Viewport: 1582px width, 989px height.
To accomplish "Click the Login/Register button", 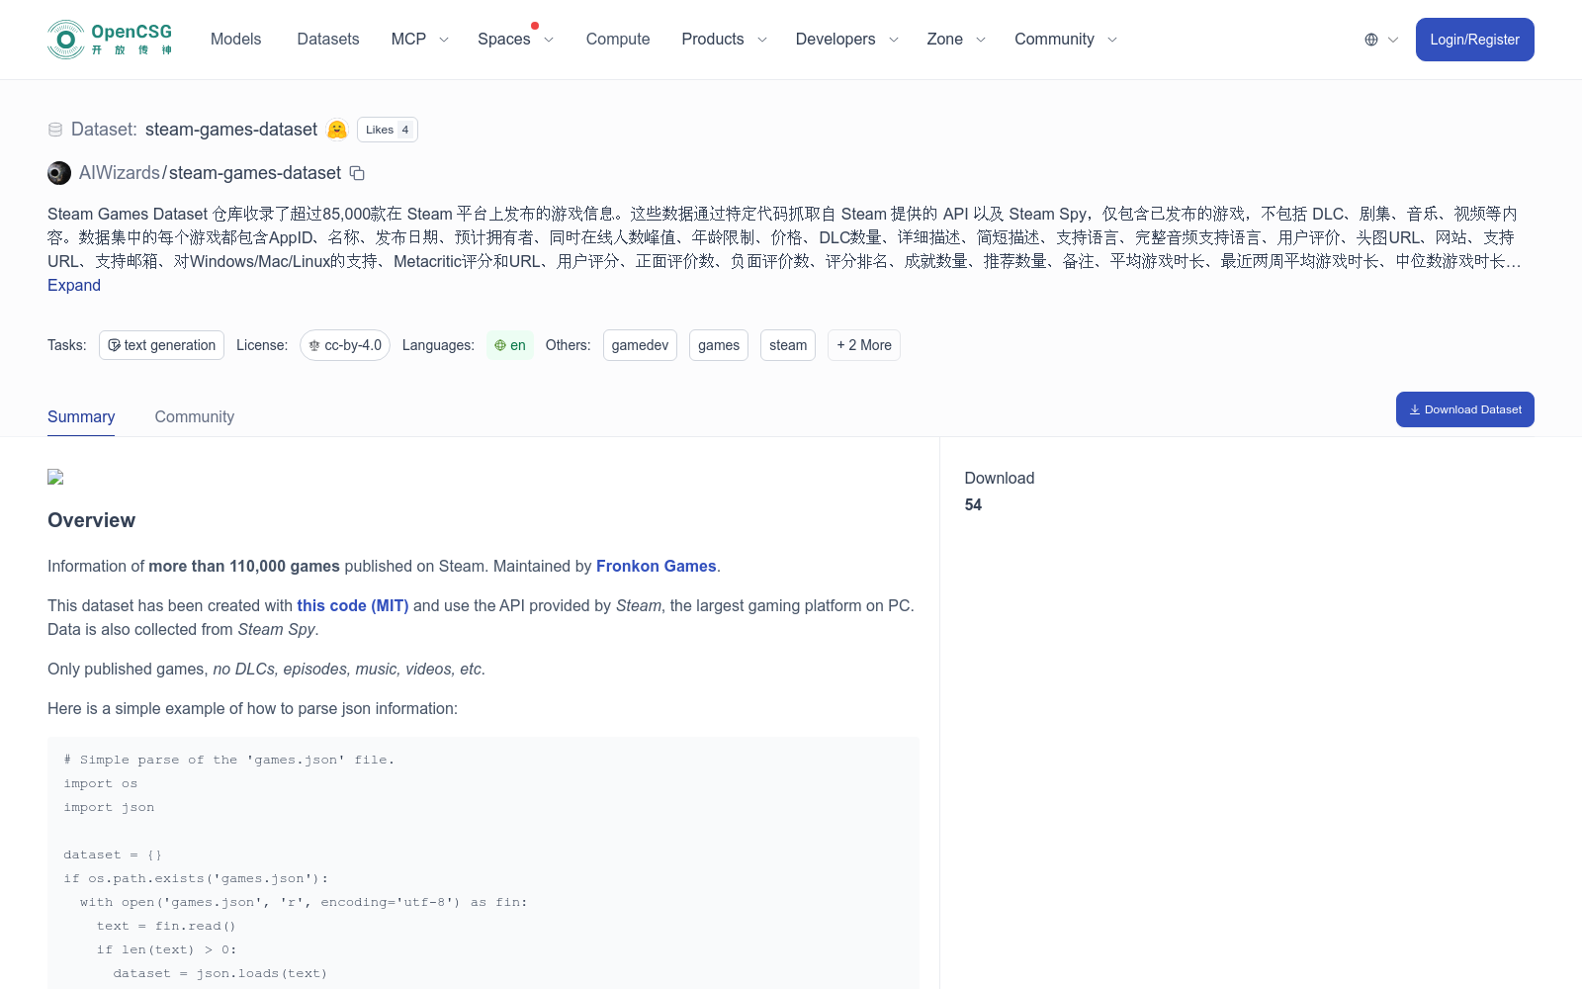I will tap(1474, 40).
